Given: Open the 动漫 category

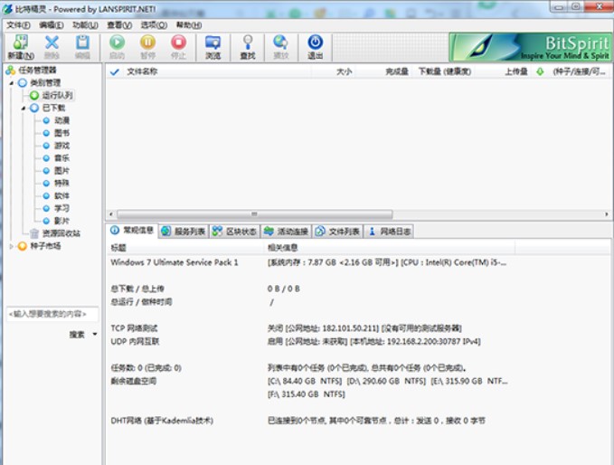Looking at the screenshot, I should (x=56, y=120).
